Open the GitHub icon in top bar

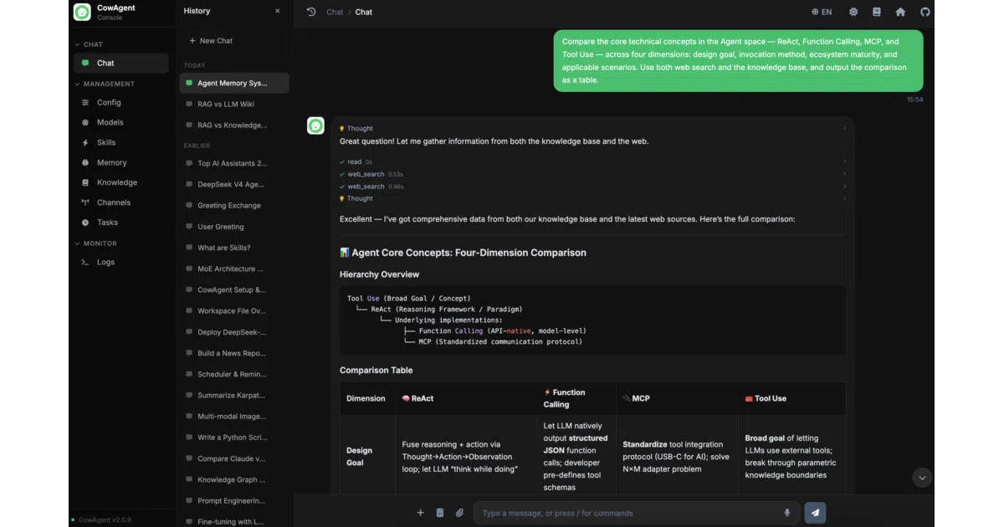[925, 12]
